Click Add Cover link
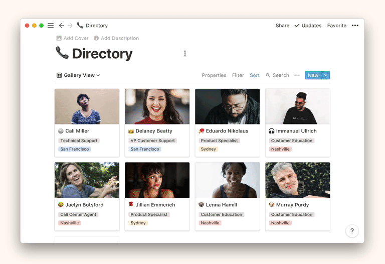385x264 pixels. pos(72,38)
